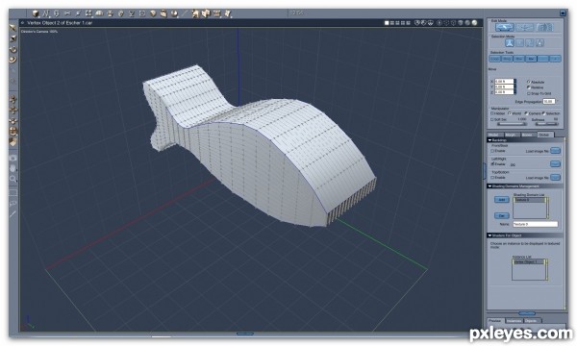Viewport: 577px width, 346px height.
Task: Collapse the Shaders For Object section
Action: [489, 235]
